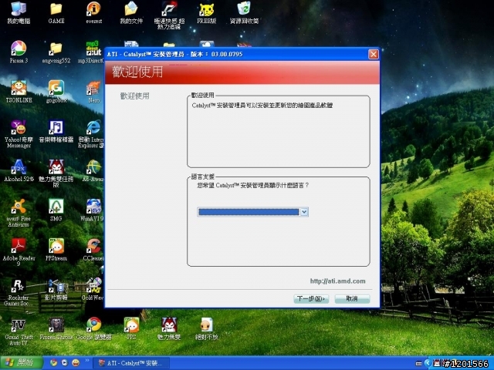
Task: Open the FREE版 Pikachu icon
Action: click(206, 12)
